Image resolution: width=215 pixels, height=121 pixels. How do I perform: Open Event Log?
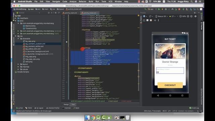point(194,108)
